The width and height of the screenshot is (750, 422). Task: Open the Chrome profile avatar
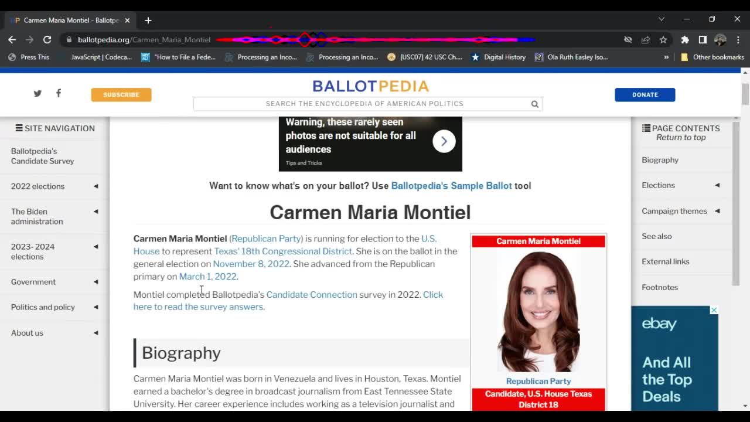[x=720, y=39]
